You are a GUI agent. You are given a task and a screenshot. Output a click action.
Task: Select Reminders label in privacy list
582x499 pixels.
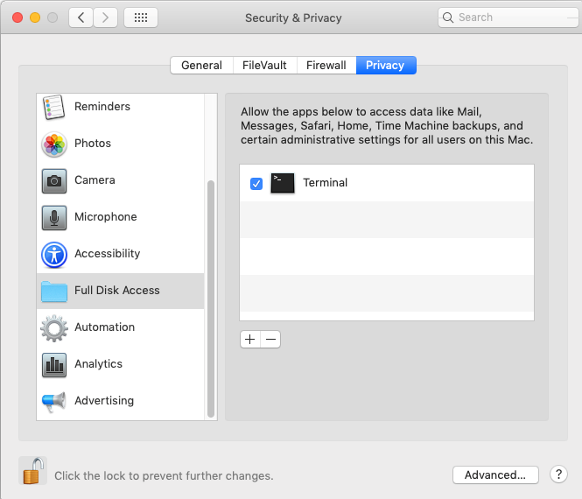pos(102,107)
